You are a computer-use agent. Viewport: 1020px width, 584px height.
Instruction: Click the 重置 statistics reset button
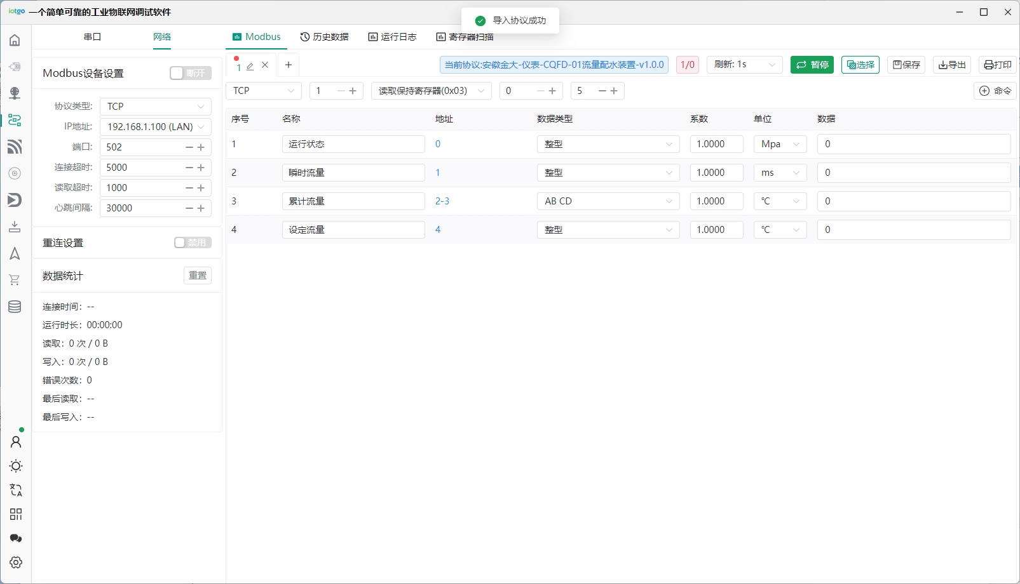[198, 275]
